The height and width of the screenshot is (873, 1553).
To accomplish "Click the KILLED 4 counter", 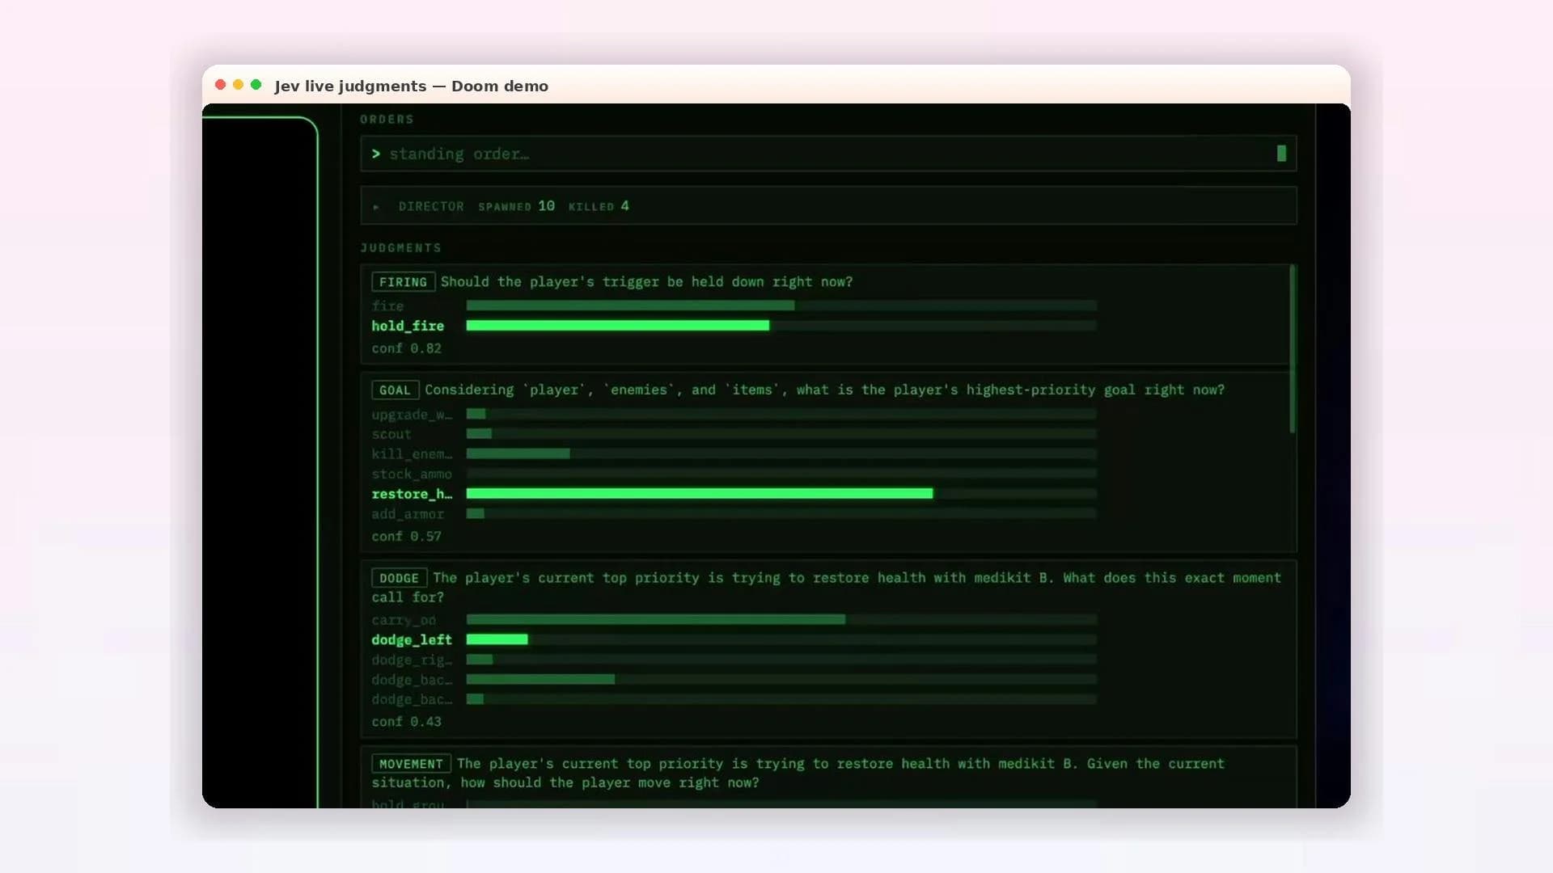I will 599,206.
